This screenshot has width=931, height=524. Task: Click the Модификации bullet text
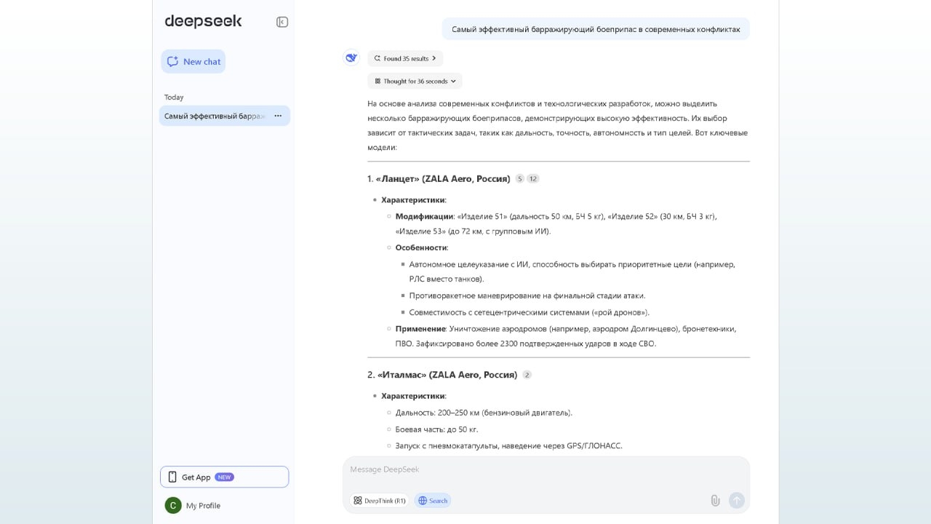(x=556, y=223)
